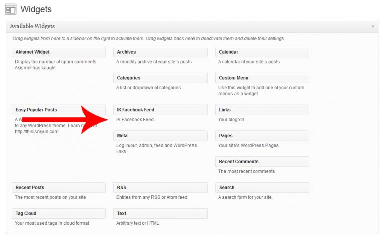Viewport: 385px width, 246px height.
Task: Select the Recent Comments widget
Action: pyautogui.click(x=262, y=162)
